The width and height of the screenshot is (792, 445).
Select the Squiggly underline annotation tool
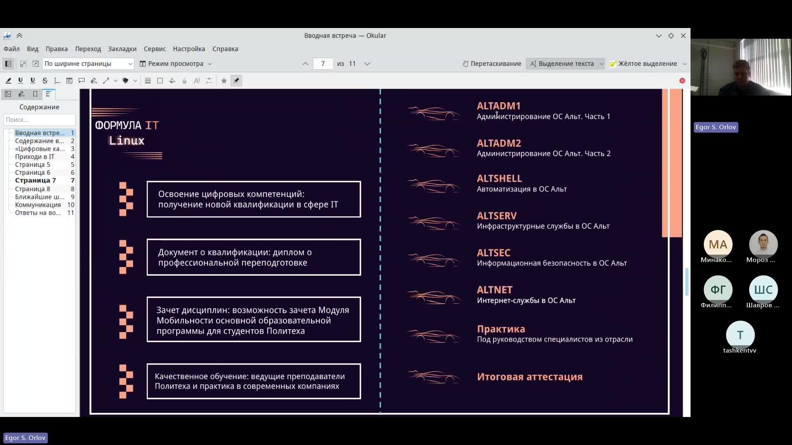pyautogui.click(x=33, y=81)
